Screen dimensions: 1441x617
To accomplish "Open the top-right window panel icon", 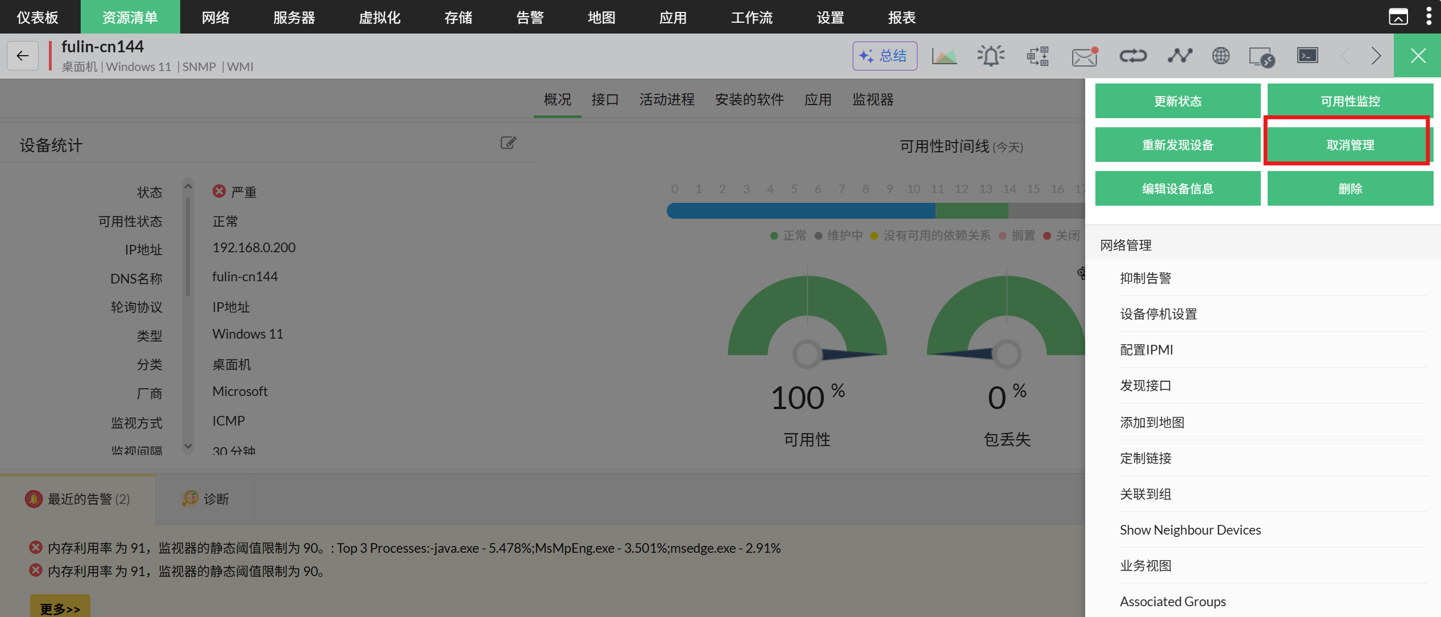I will pyautogui.click(x=1398, y=16).
